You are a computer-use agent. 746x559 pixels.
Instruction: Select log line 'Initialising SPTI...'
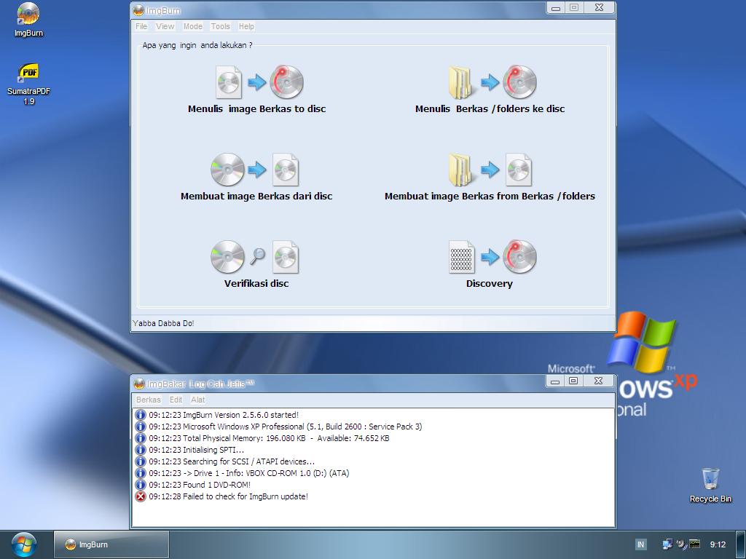197,450
